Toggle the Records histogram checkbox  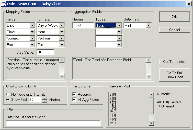click(x=74, y=94)
